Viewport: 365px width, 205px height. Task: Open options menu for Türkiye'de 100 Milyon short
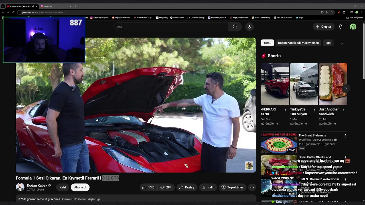pyautogui.click(x=314, y=111)
